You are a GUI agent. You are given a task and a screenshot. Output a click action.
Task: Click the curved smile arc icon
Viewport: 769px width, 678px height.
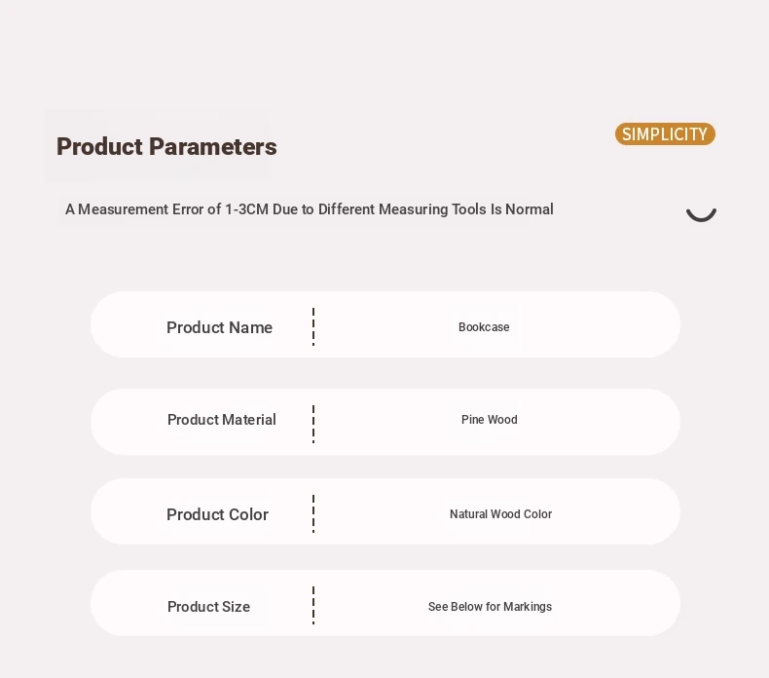coord(701,214)
